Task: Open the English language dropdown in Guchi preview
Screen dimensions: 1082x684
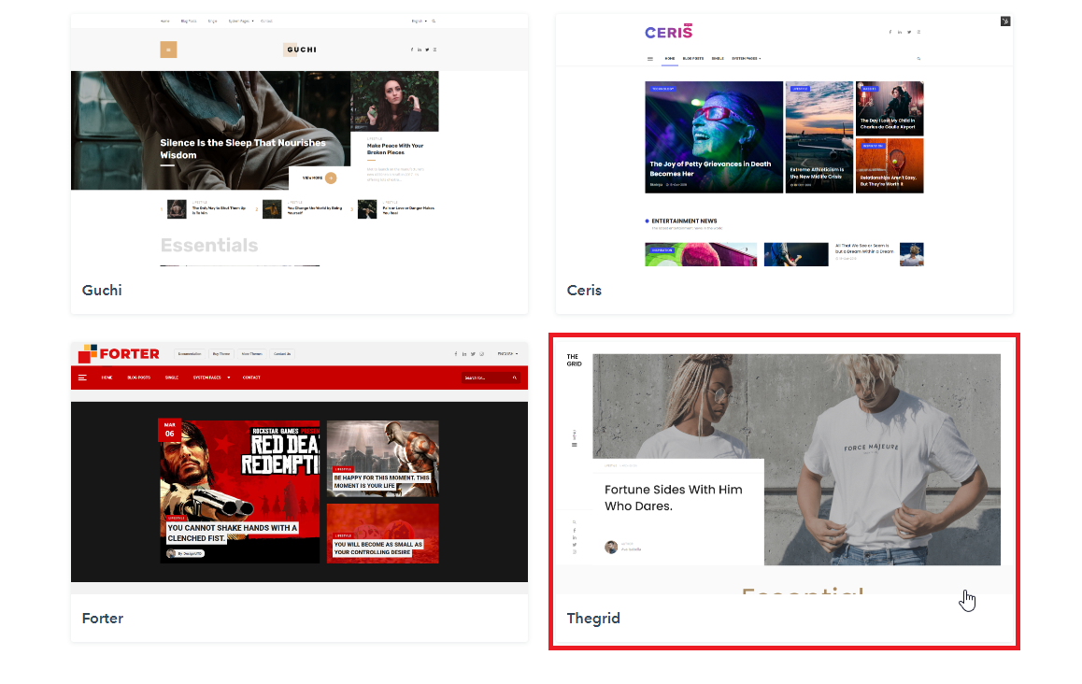Action: [419, 21]
